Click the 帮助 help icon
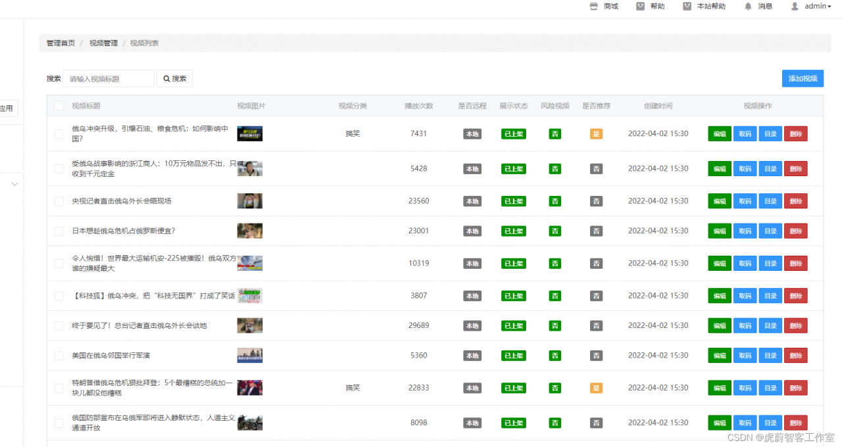 point(640,6)
